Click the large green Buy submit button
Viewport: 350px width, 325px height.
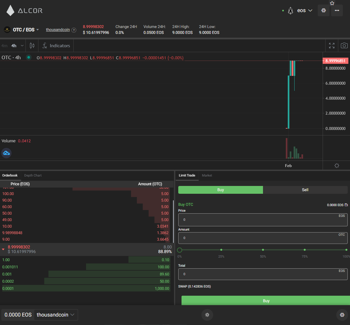266,301
